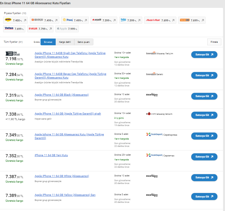Open the iPhone 11 64 GB White (Aksesuarsız) link
Image resolution: width=225 pixels, height=211 pixels.
click(62, 176)
